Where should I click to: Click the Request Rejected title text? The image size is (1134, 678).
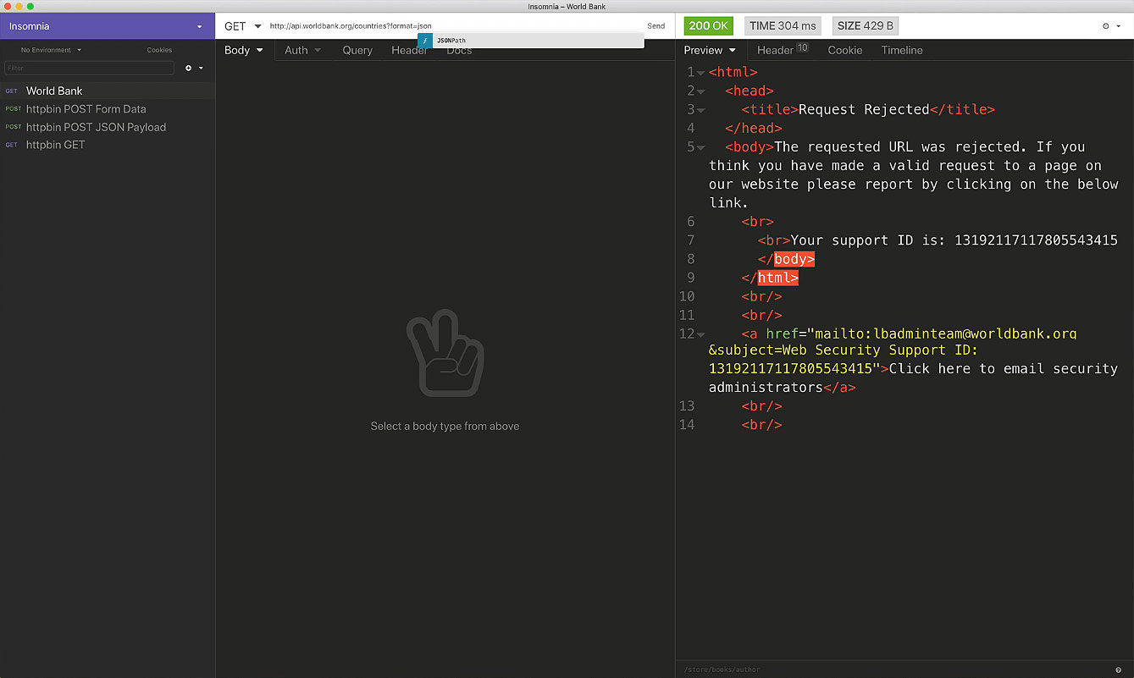click(x=864, y=109)
